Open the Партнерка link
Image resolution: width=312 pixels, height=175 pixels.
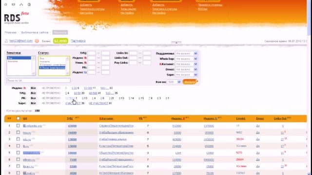pos(78,41)
